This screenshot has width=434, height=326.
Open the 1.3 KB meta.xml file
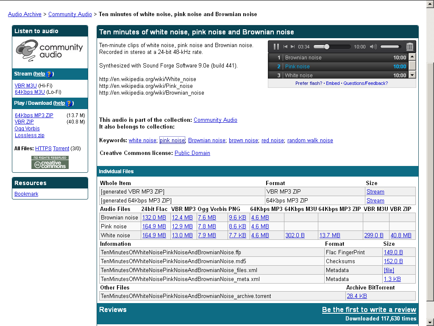click(392, 279)
